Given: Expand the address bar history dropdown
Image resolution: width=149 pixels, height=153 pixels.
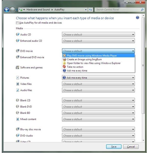Looking at the screenshot, I should click(x=86, y=10).
